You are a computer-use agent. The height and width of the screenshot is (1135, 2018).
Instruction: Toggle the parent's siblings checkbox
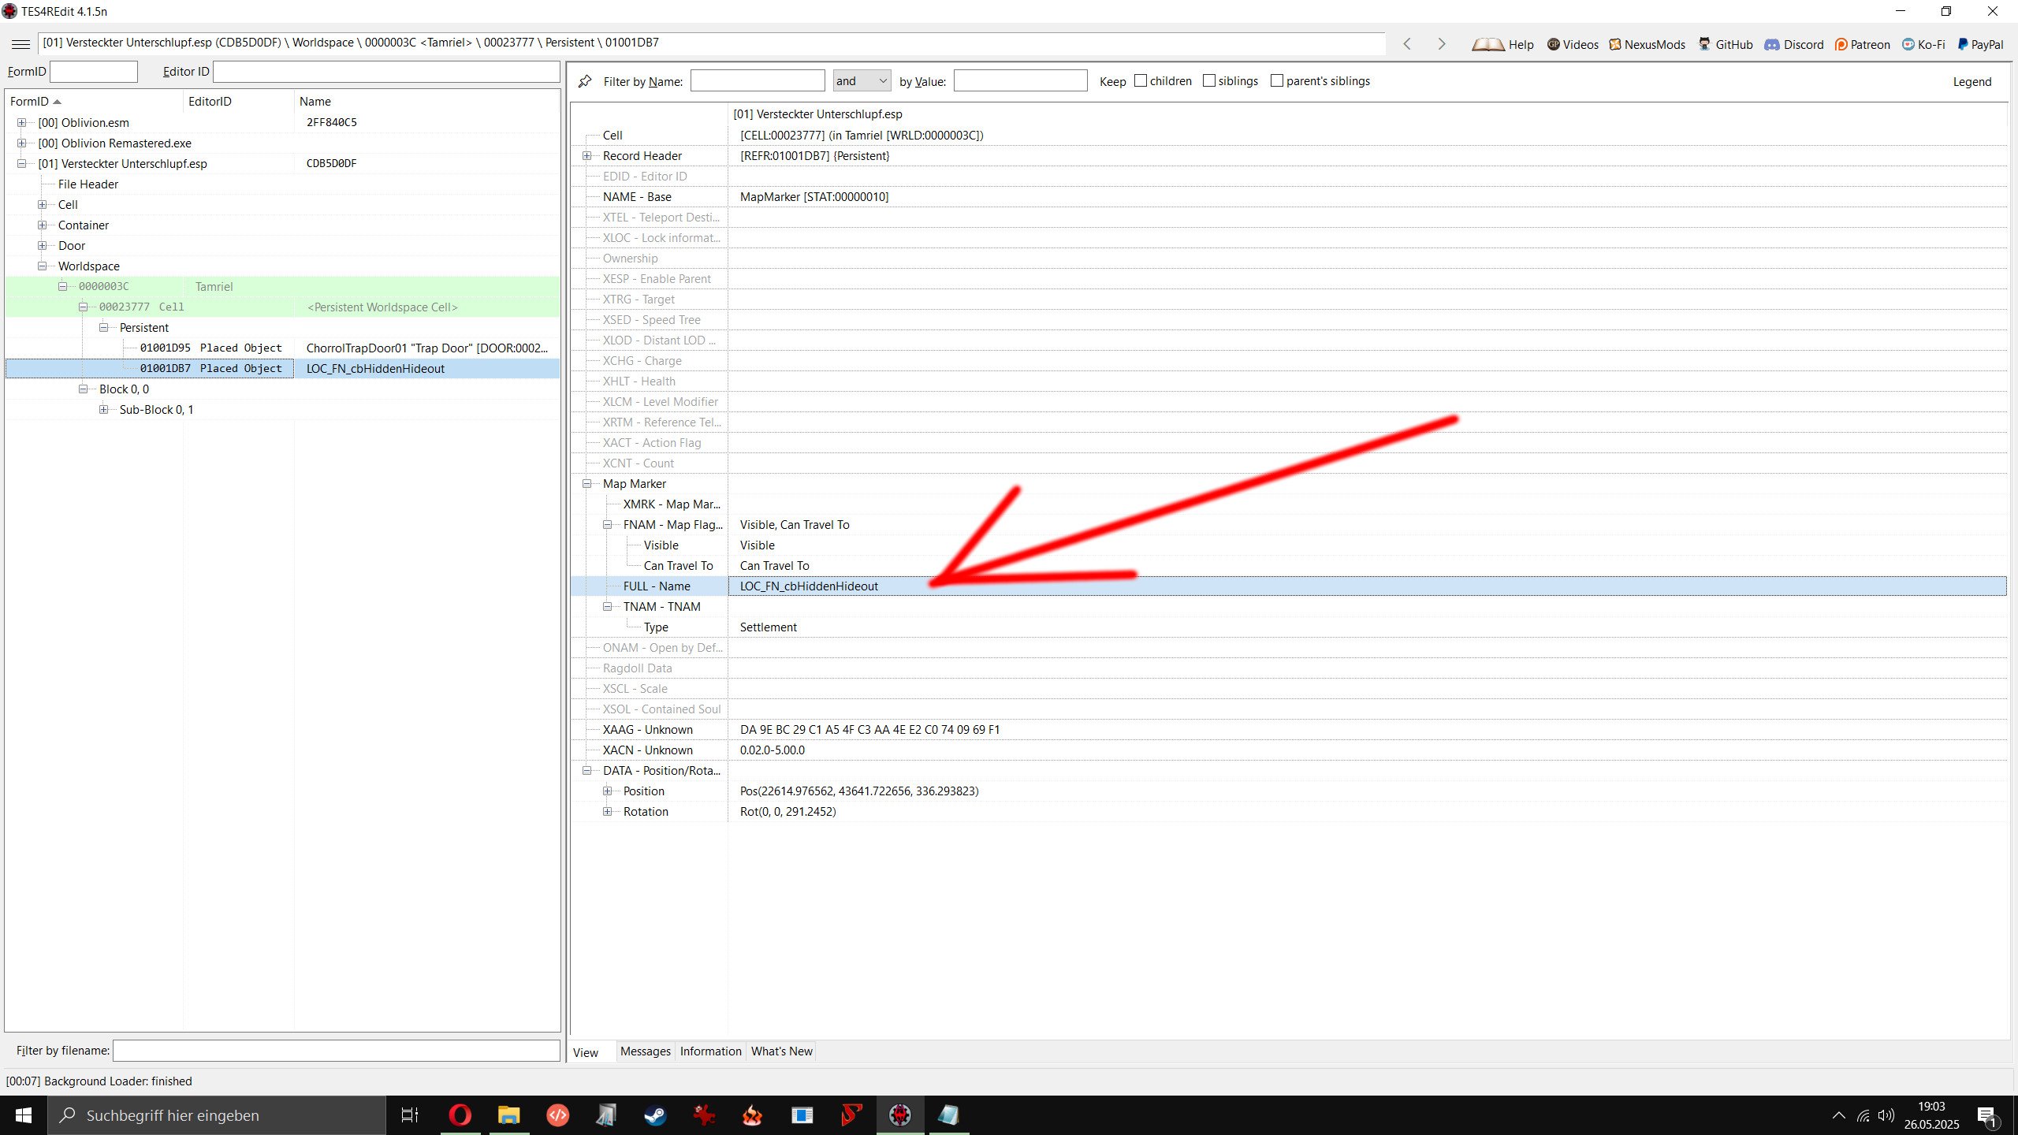coord(1277,81)
